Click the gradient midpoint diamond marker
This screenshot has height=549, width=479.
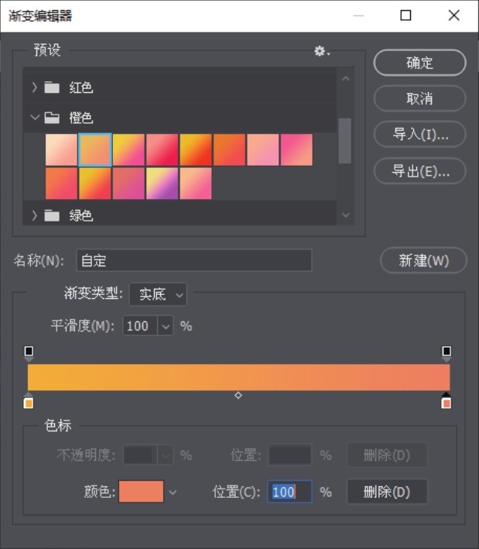coord(238,395)
